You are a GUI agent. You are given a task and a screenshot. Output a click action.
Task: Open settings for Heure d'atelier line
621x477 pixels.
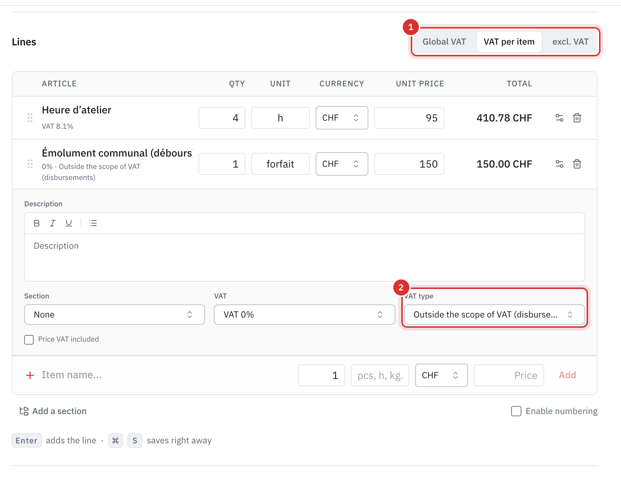point(559,118)
